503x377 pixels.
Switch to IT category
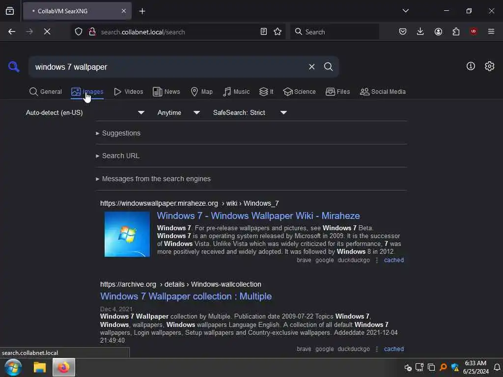pyautogui.click(x=266, y=92)
